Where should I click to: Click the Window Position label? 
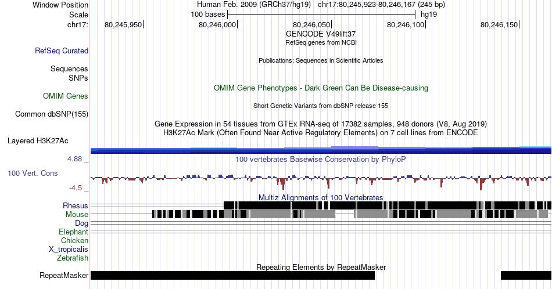coord(60,5)
